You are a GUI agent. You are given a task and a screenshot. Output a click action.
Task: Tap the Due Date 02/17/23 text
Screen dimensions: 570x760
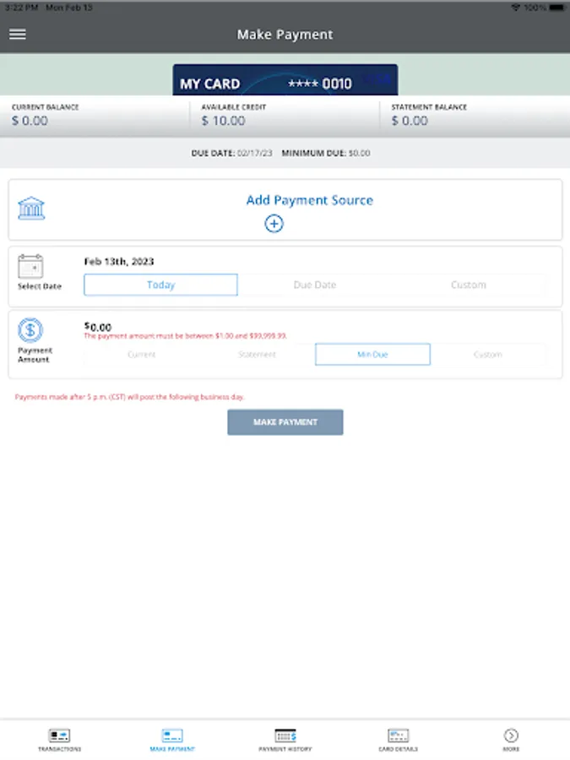(231, 153)
